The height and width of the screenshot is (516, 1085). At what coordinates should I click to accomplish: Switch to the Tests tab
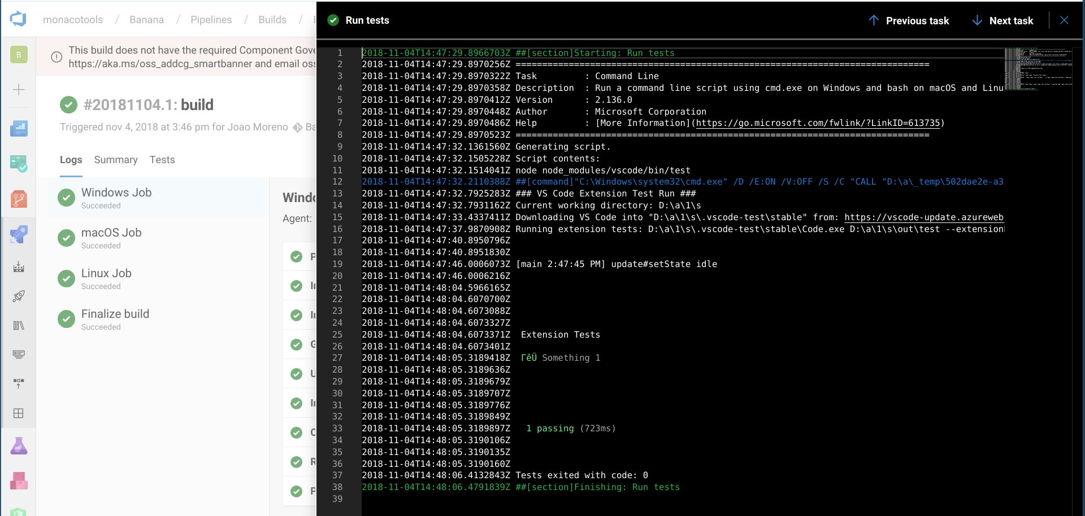coord(162,160)
